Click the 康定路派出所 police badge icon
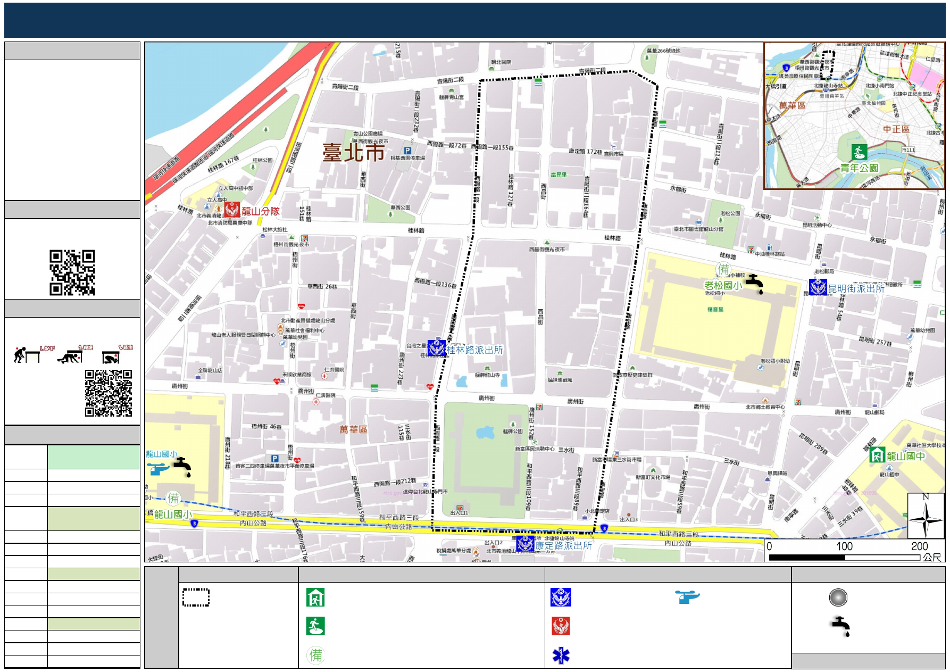Image resolution: width=950 pixels, height=672 pixels. 526,544
